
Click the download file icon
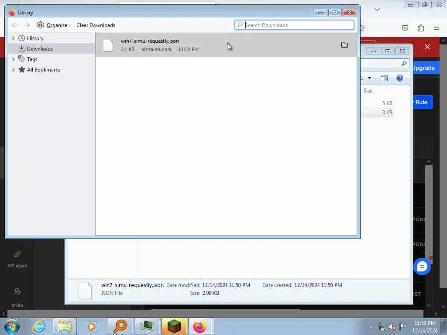tap(108, 45)
